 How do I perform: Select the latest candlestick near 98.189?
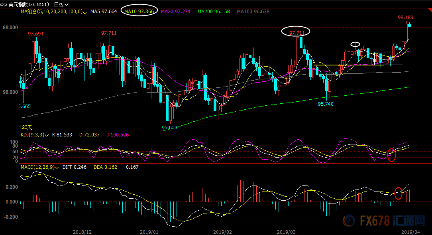point(409,26)
